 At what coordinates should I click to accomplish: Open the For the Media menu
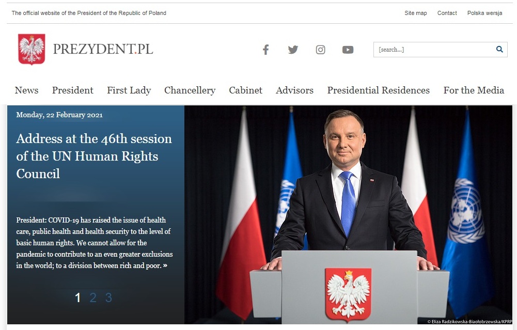[474, 90]
